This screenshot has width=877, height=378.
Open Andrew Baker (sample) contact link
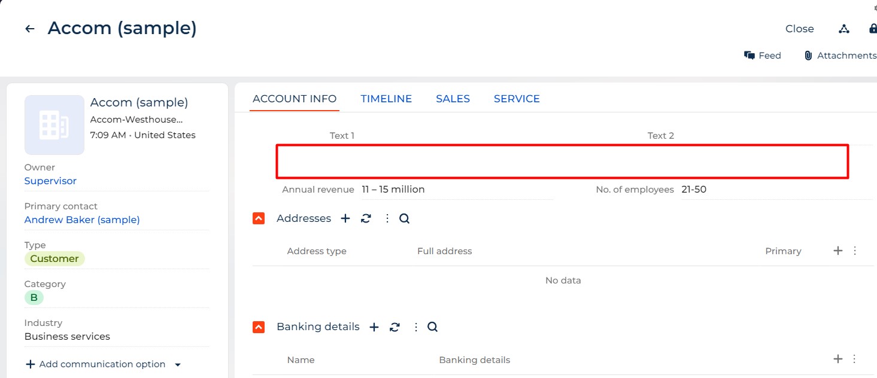82,220
